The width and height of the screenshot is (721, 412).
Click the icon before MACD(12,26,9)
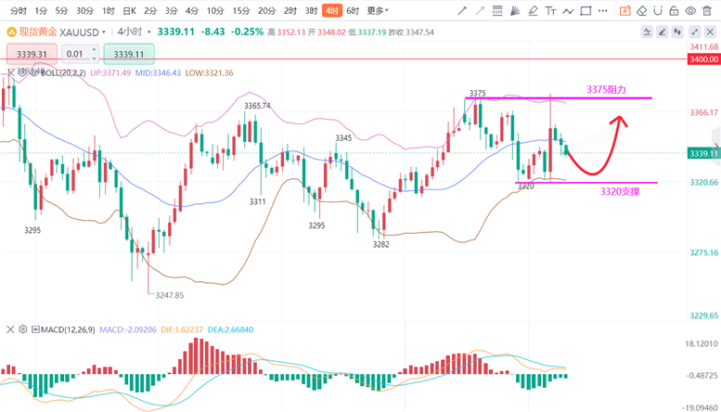(35, 329)
